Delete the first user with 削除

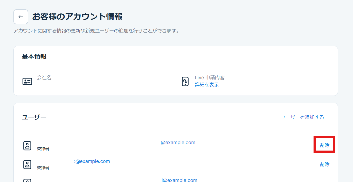coord(325,145)
